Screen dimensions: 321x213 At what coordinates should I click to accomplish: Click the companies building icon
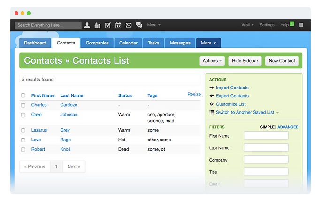[98, 25]
